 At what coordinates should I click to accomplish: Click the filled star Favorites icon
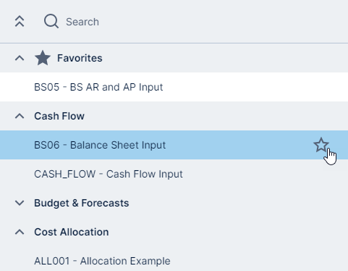click(x=43, y=58)
